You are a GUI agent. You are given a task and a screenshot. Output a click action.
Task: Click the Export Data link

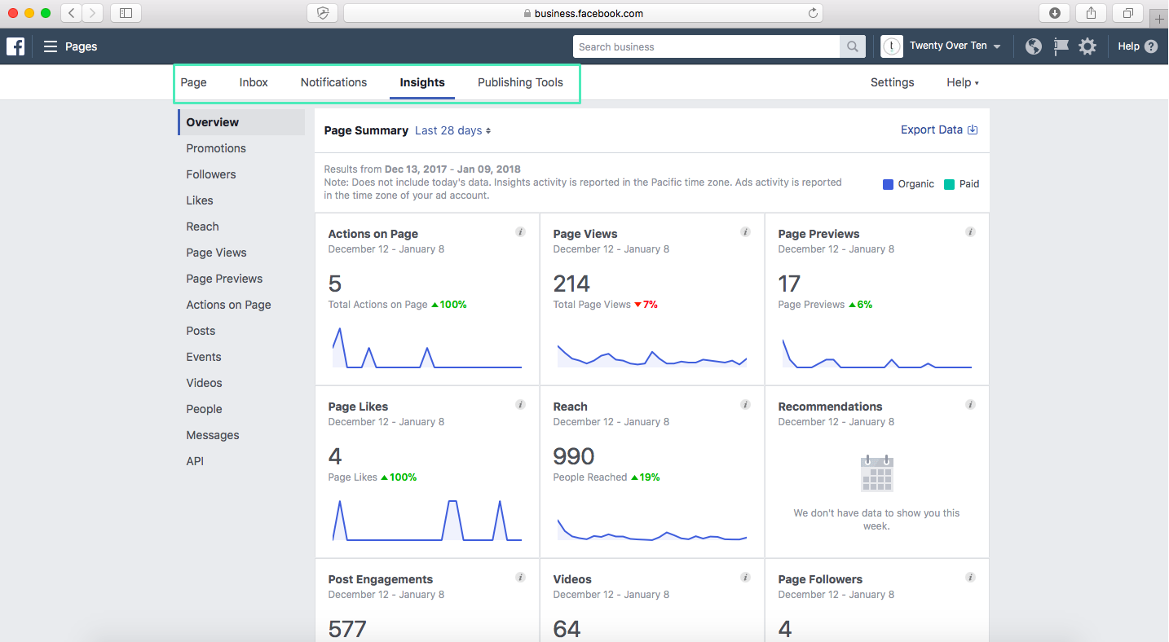click(931, 130)
